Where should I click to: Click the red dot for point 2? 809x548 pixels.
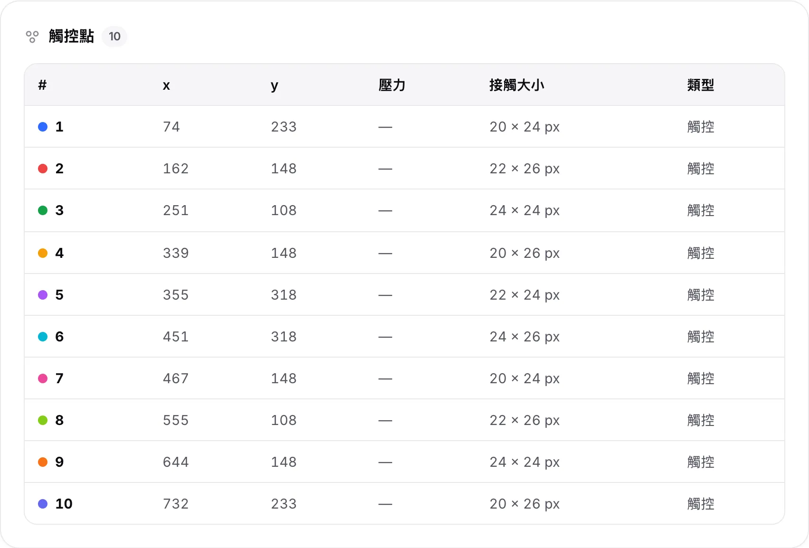43,169
